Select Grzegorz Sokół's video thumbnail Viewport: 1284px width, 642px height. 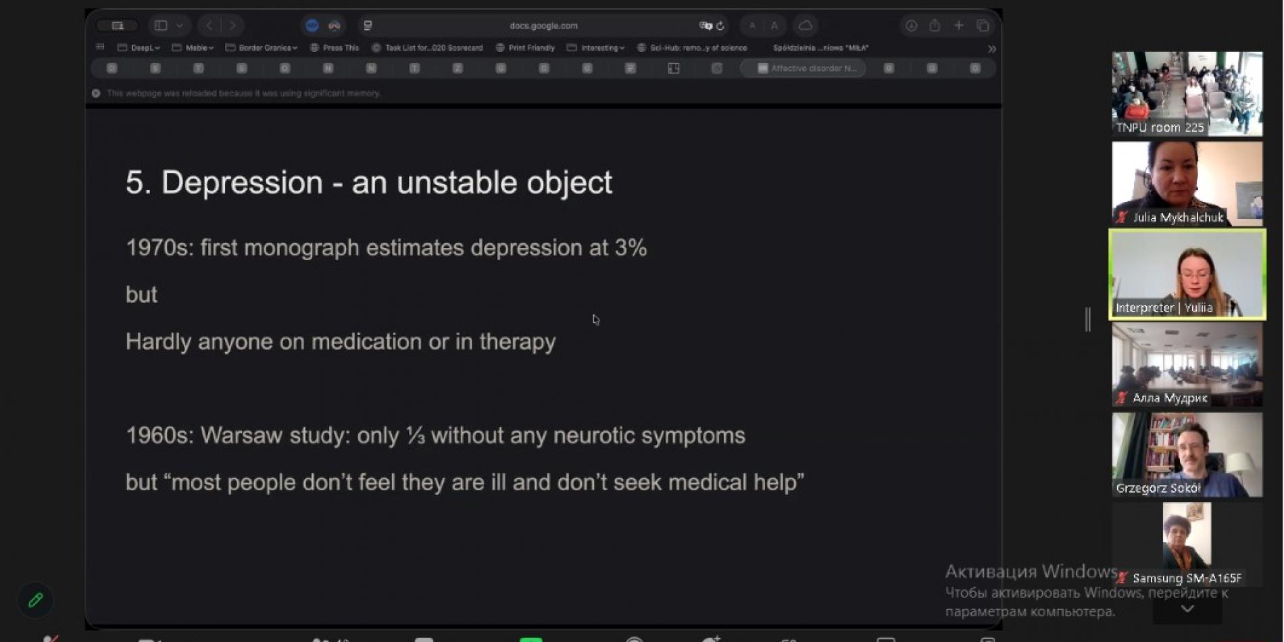[1187, 455]
